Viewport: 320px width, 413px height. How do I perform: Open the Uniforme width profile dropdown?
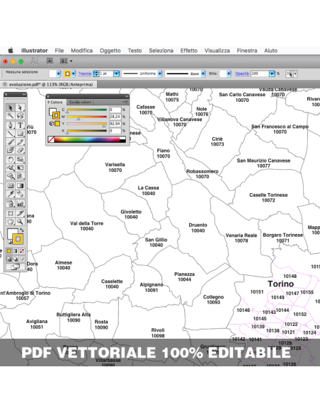[160, 74]
